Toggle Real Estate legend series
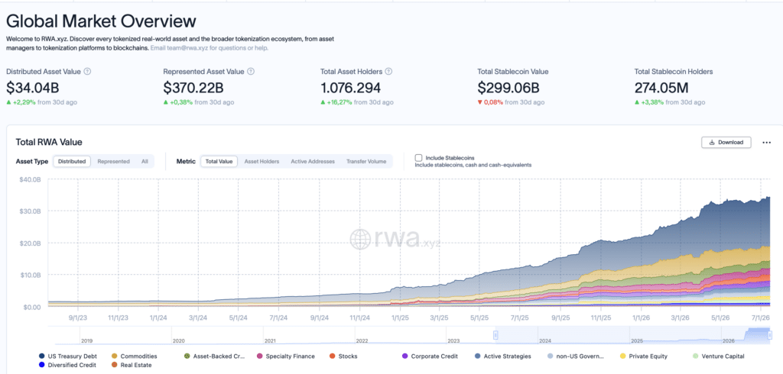This screenshot has width=783, height=374. coord(132,365)
